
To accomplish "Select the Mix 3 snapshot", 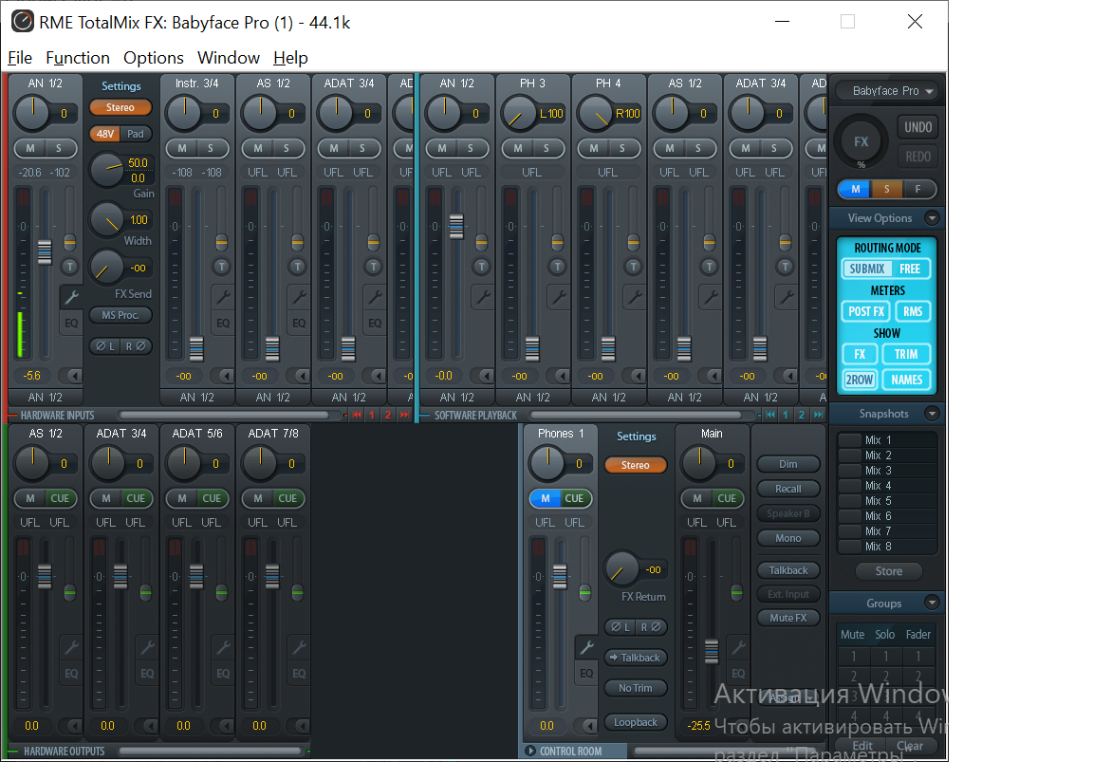I will coord(878,471).
